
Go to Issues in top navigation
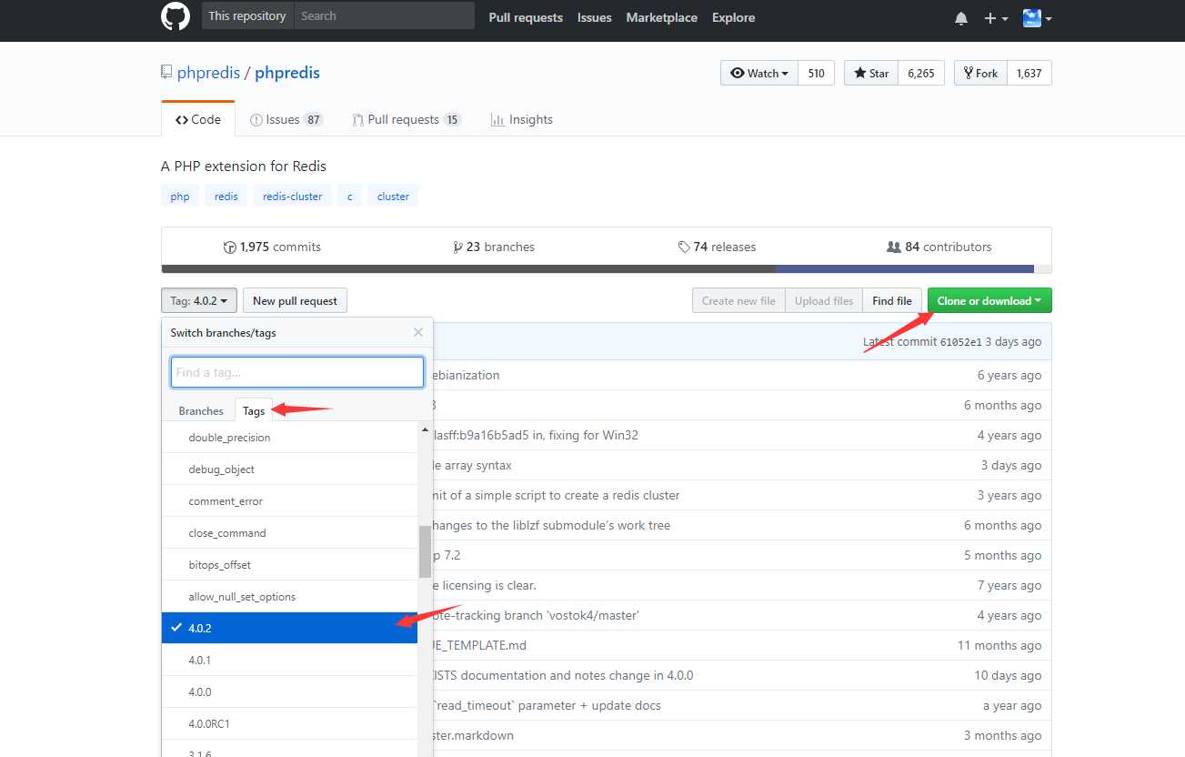click(594, 17)
